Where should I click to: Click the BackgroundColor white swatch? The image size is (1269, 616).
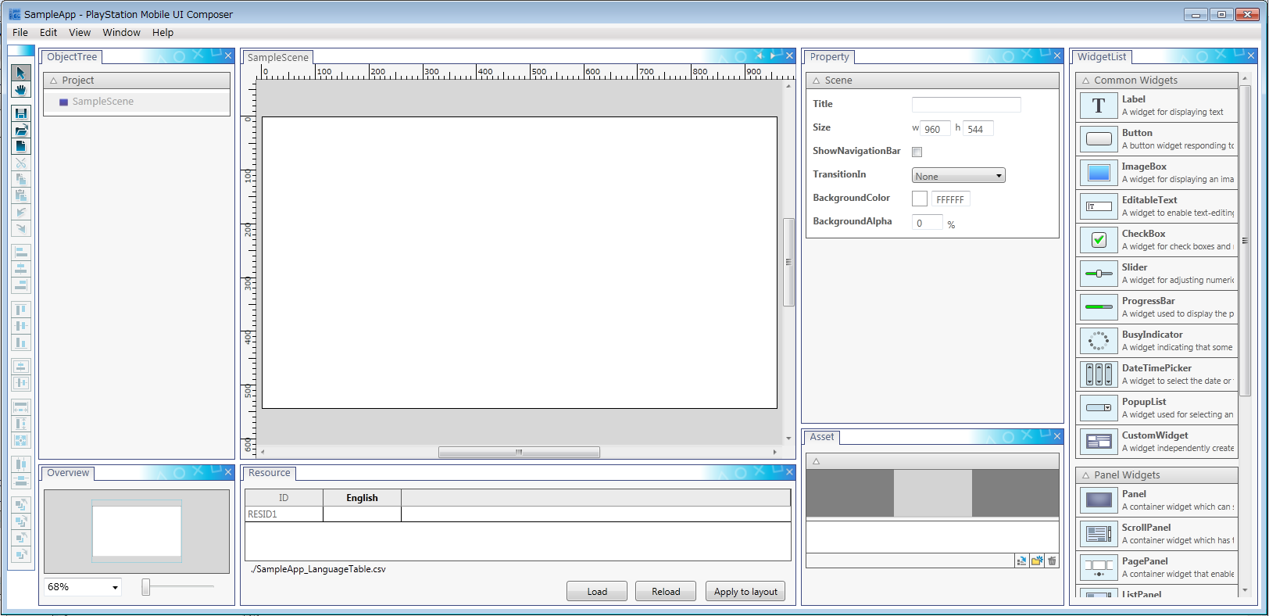click(920, 199)
